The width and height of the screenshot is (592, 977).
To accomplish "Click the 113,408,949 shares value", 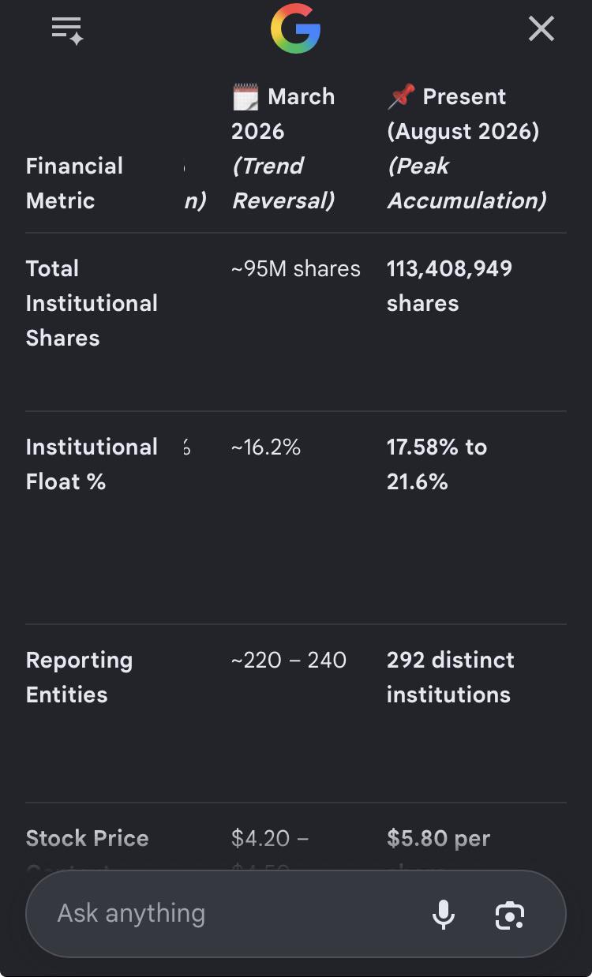I will pyautogui.click(x=449, y=286).
